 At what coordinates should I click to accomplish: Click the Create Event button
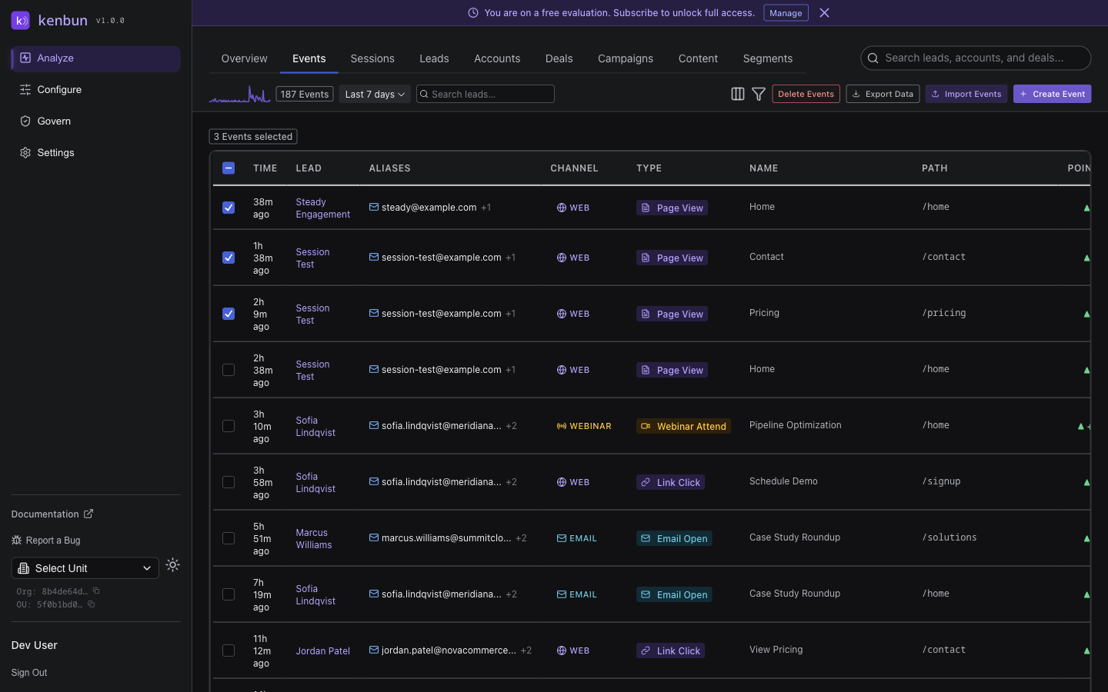coord(1052,94)
